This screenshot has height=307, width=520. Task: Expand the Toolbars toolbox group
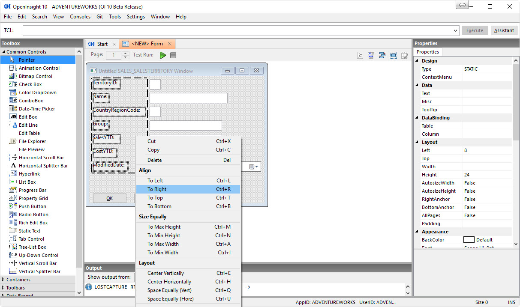click(x=3, y=288)
